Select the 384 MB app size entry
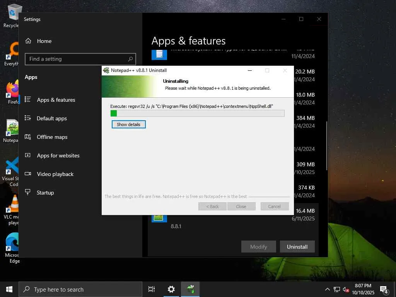 306,118
